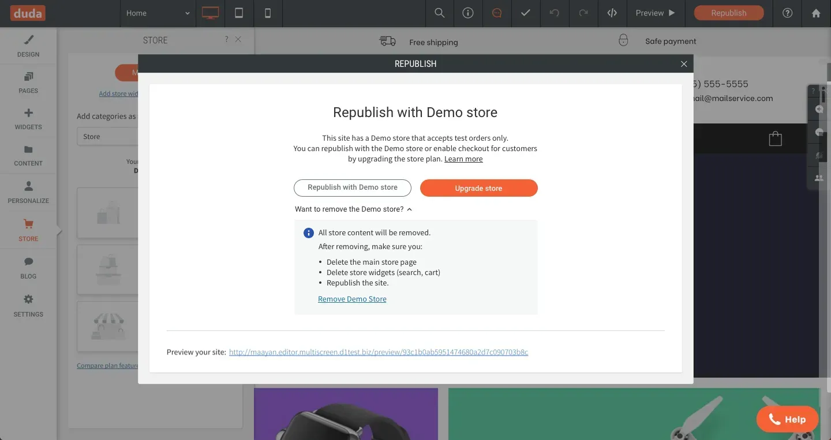Click the Add store widgets link
831x440 pixels.
[118, 94]
